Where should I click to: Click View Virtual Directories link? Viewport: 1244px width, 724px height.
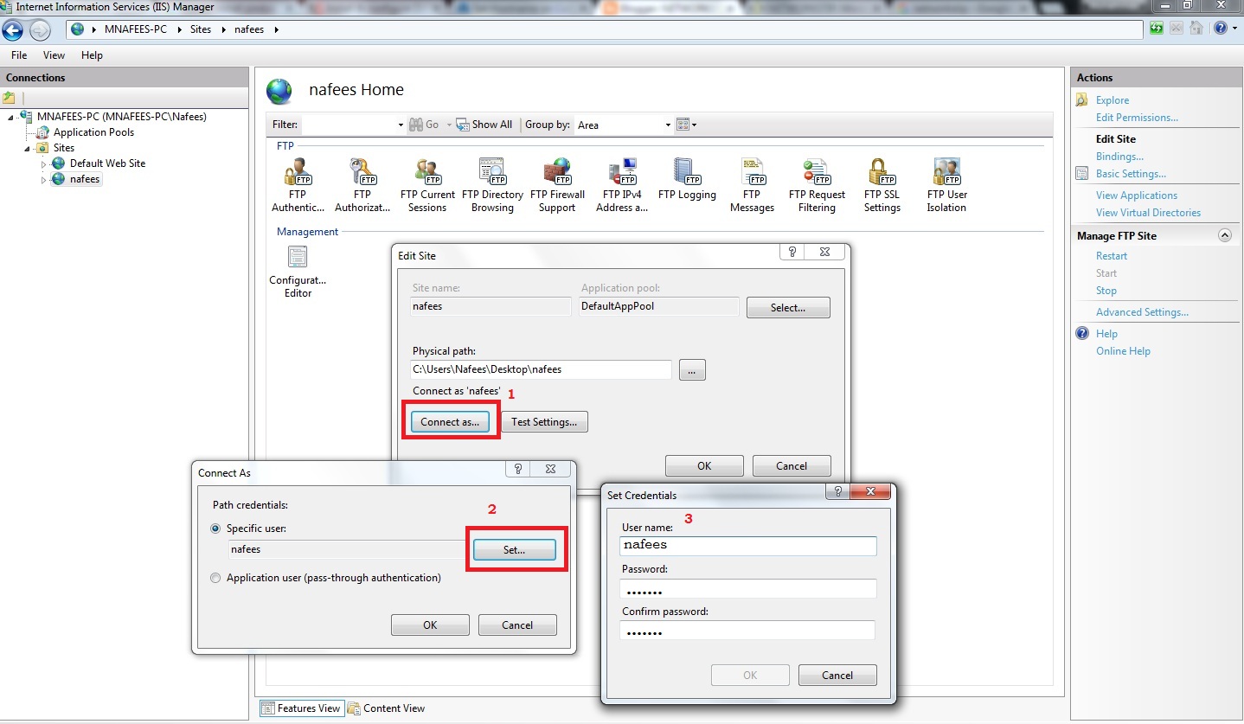[x=1148, y=213]
